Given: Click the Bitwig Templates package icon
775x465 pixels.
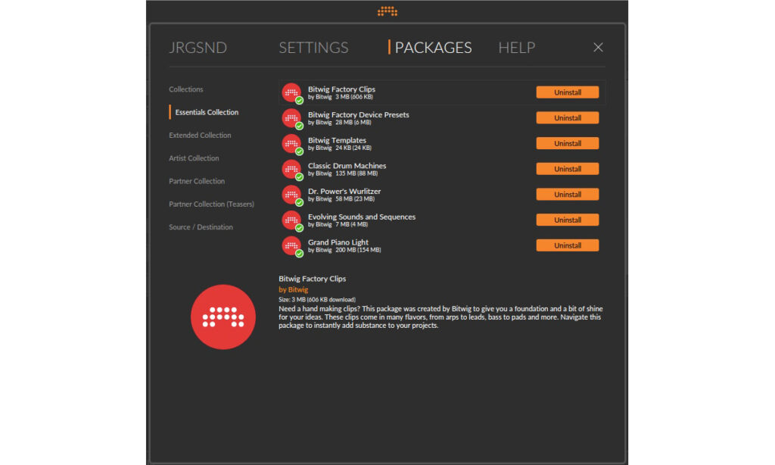Looking at the screenshot, I should 292,144.
